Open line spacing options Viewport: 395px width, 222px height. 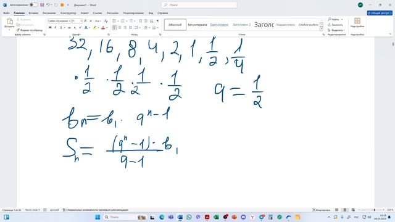point(137,27)
